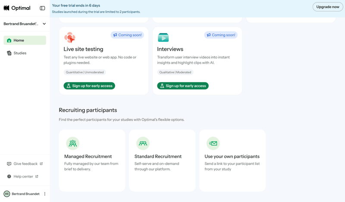Click the Qualitative | Moderated tag
Viewport: 345px width, 202px height.
point(175,72)
